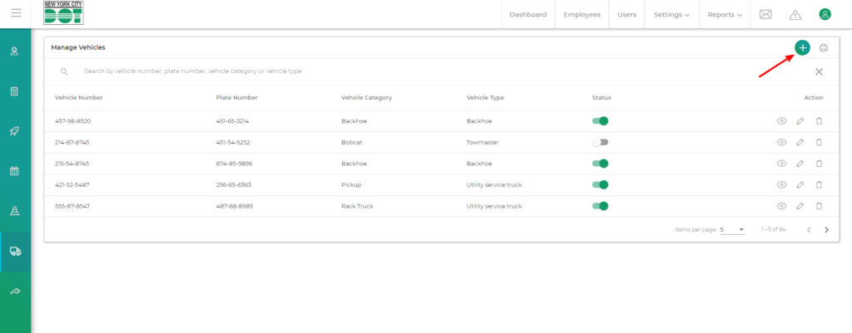Select the vehicles truck icon in sidebar
Image resolution: width=852 pixels, height=333 pixels.
point(15,251)
